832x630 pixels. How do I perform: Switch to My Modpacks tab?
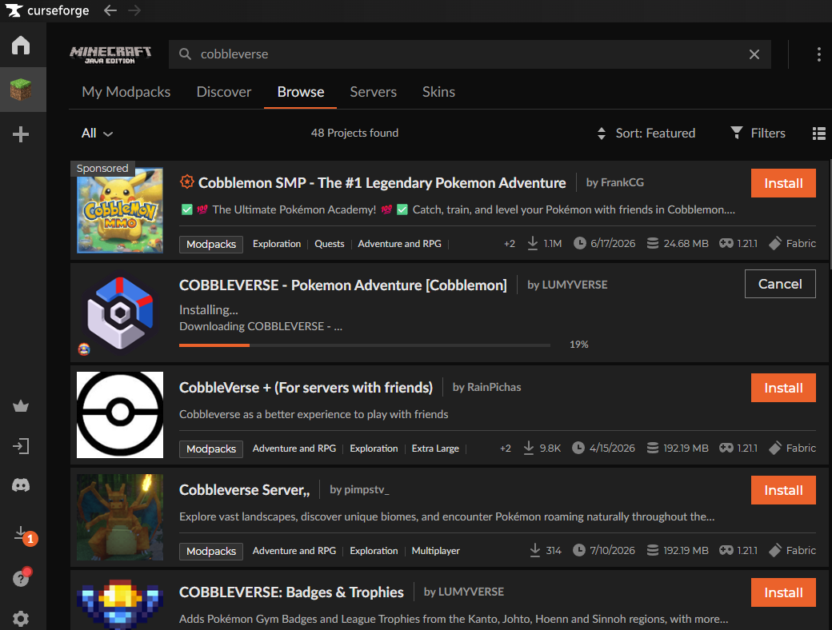click(126, 92)
